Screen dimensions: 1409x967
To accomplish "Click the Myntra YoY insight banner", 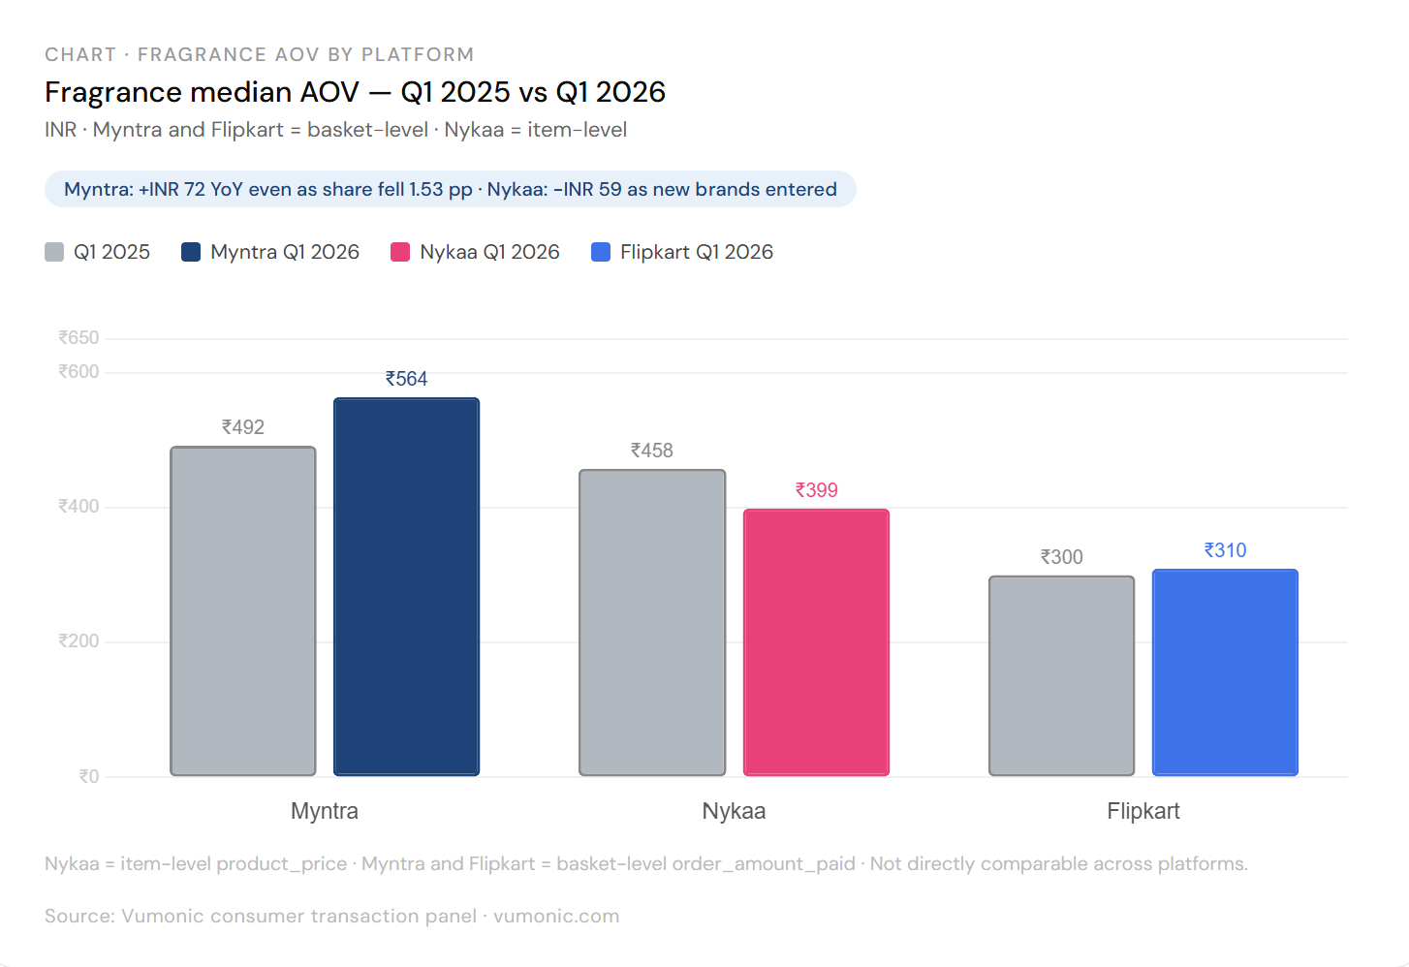I will tap(451, 189).
